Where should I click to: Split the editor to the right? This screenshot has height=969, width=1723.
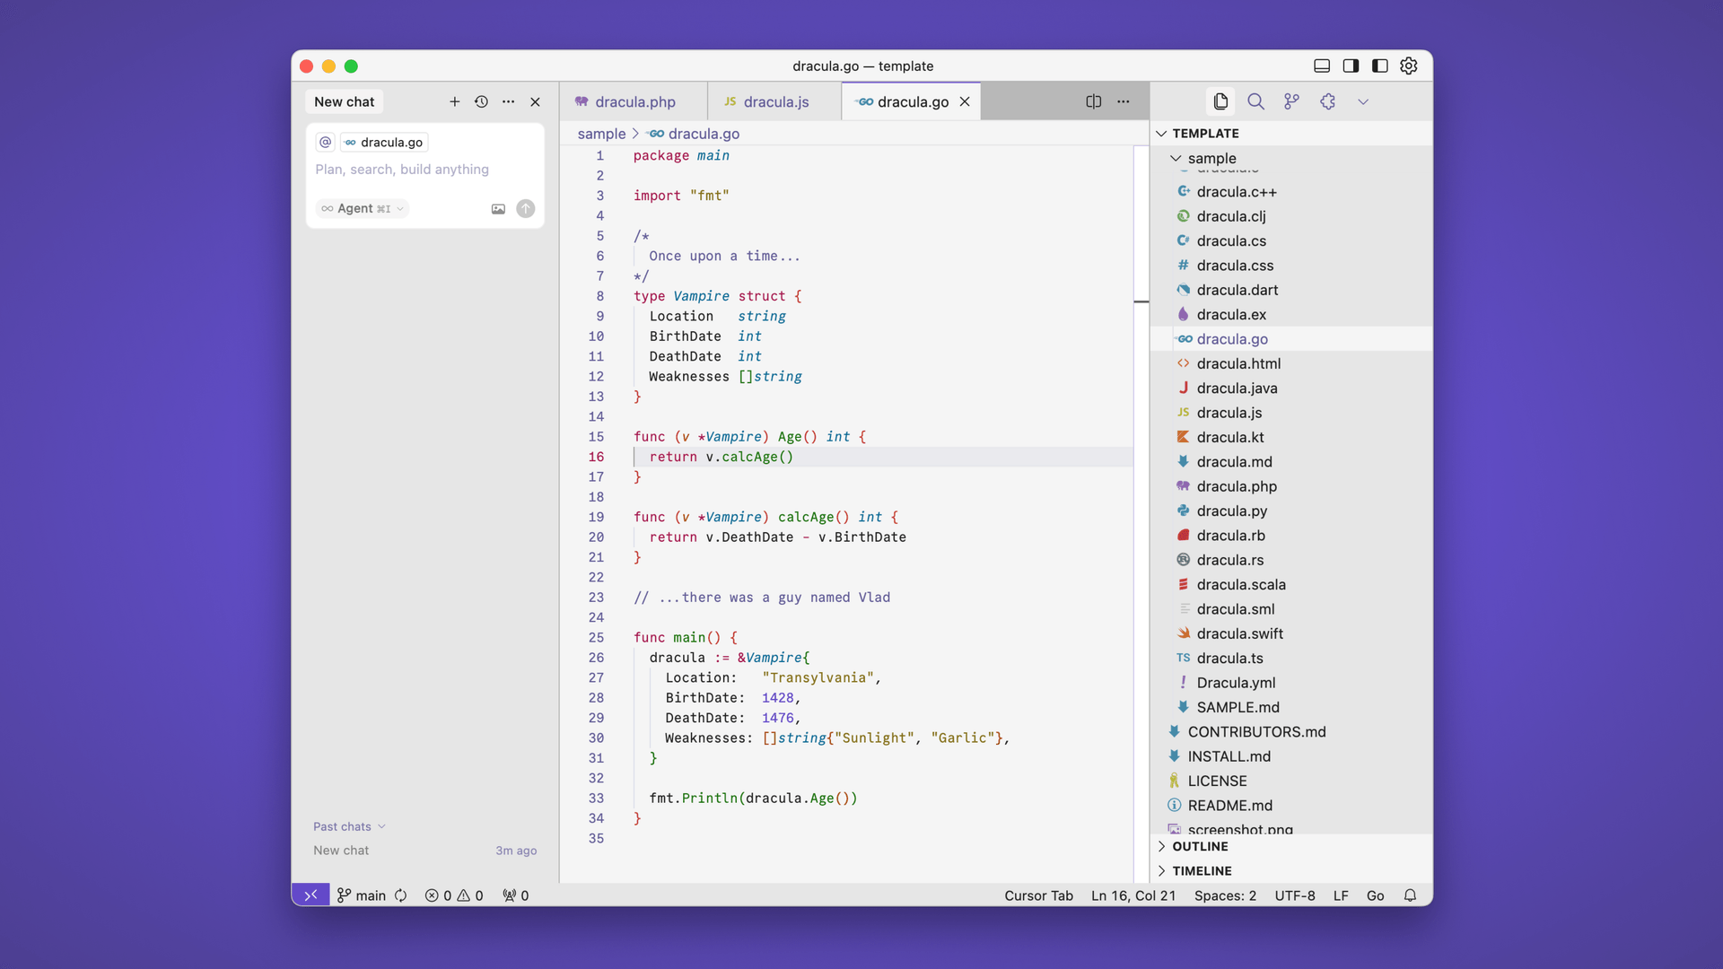tap(1093, 101)
